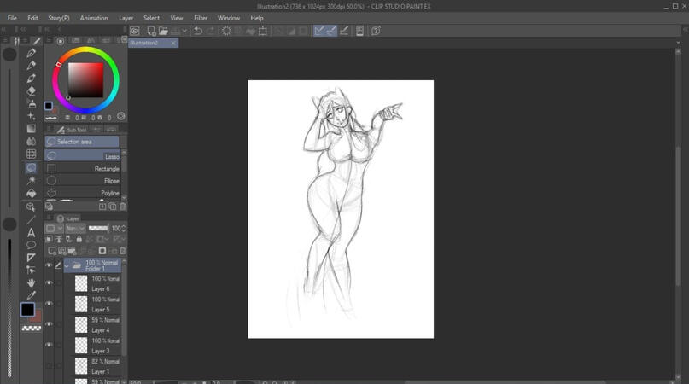Select the Fill bucket tool
The height and width of the screenshot is (384, 689).
(x=32, y=194)
